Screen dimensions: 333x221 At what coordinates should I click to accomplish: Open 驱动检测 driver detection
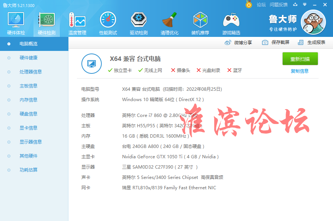coord(139,23)
